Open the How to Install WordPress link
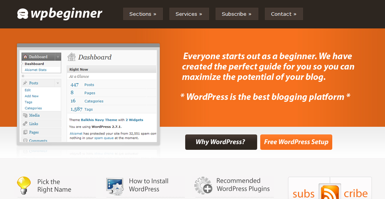Viewport: 385px width, 199px height. (x=149, y=185)
